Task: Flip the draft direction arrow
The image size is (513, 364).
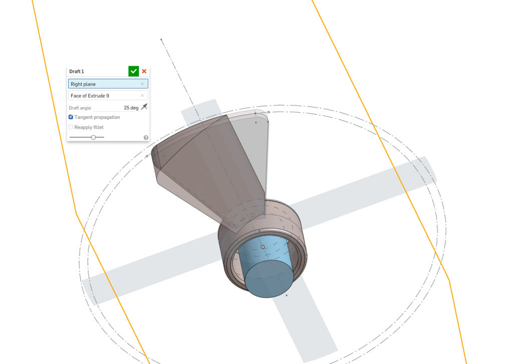Action: tap(144, 107)
